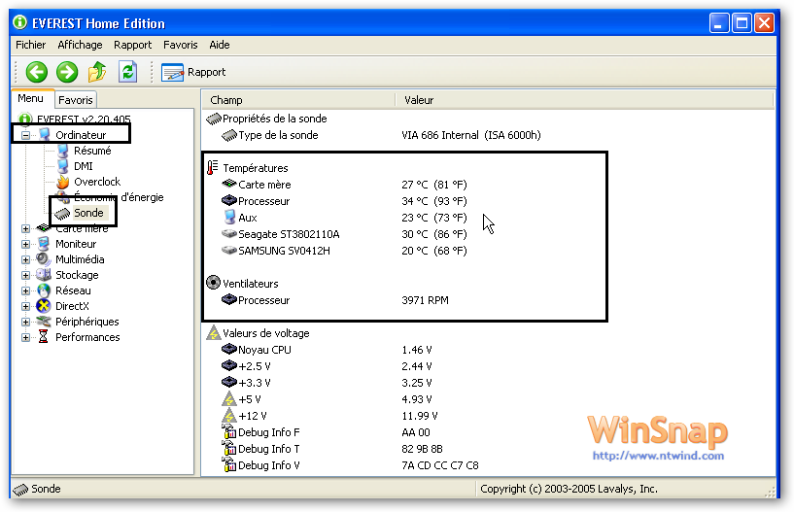Expand the DirectX tree node

[x=25, y=306]
